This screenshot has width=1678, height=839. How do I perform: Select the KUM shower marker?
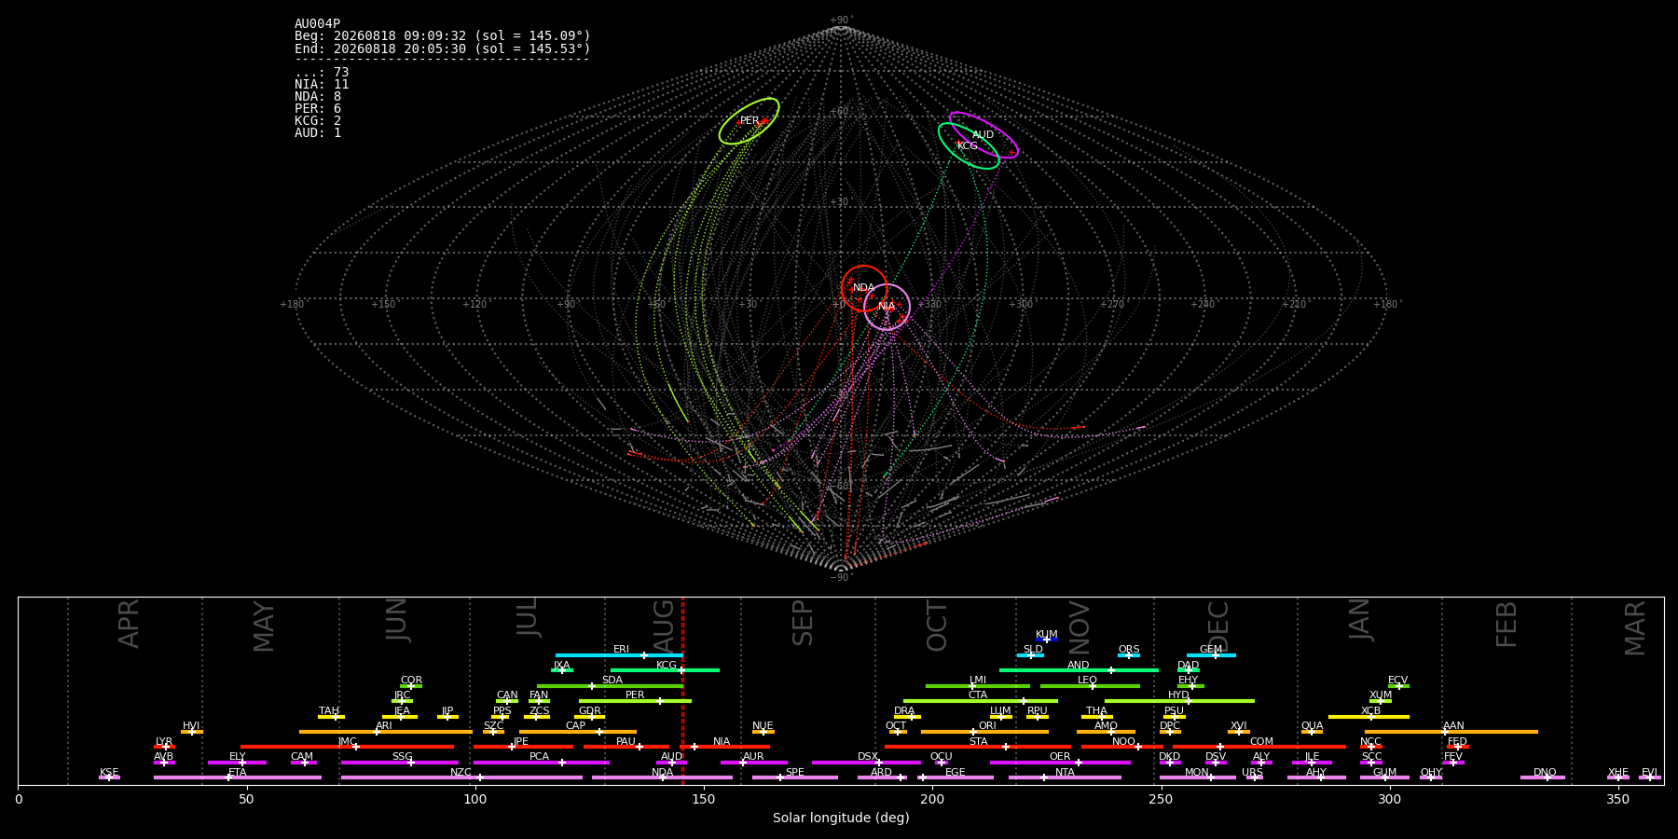[1047, 640]
